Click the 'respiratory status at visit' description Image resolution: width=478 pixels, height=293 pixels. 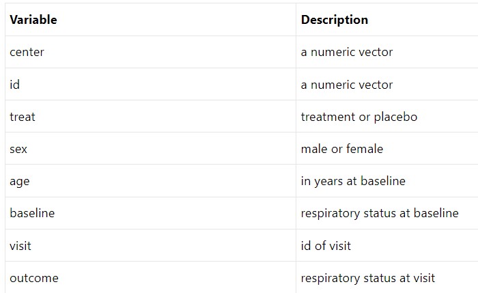(x=368, y=278)
